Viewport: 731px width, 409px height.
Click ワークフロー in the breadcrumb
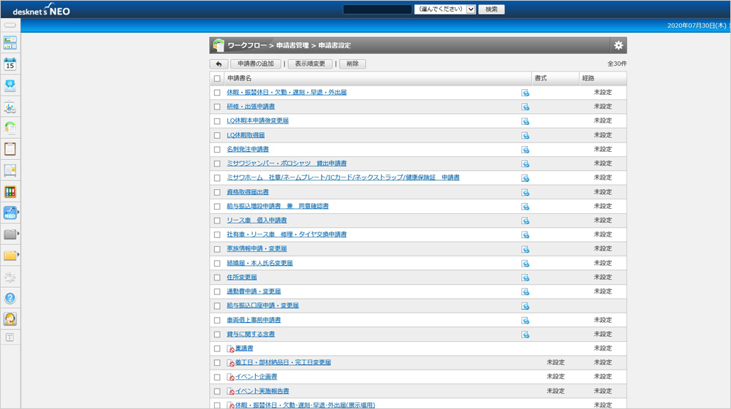click(247, 45)
